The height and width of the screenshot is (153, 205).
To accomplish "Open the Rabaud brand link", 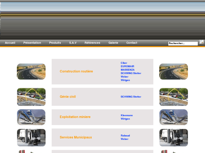I will coord(125,136).
